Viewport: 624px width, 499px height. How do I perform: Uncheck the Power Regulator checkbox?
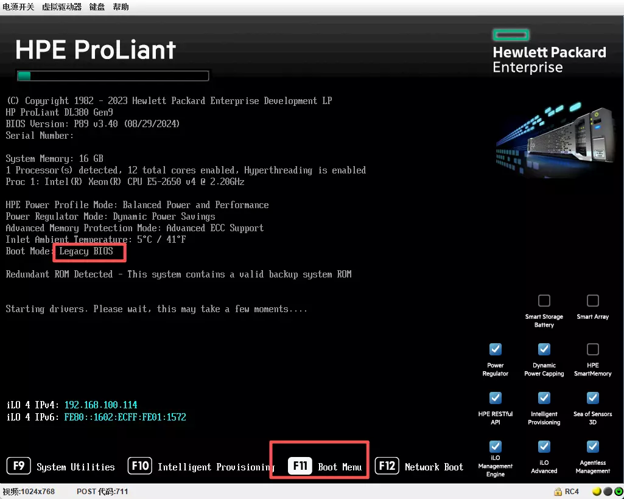(495, 349)
